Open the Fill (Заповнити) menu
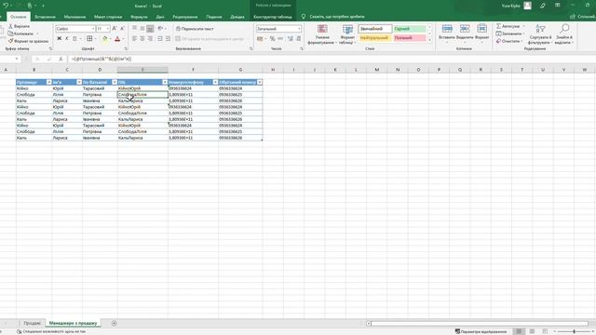This screenshot has width=596, height=335. (x=509, y=33)
